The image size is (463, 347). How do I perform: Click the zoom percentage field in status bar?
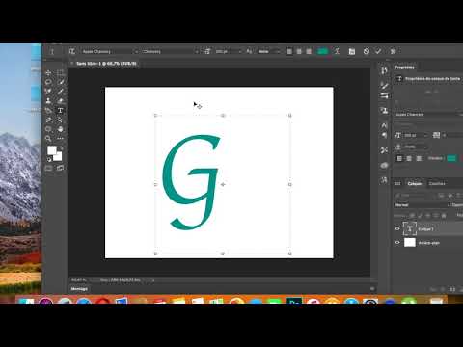point(79,280)
